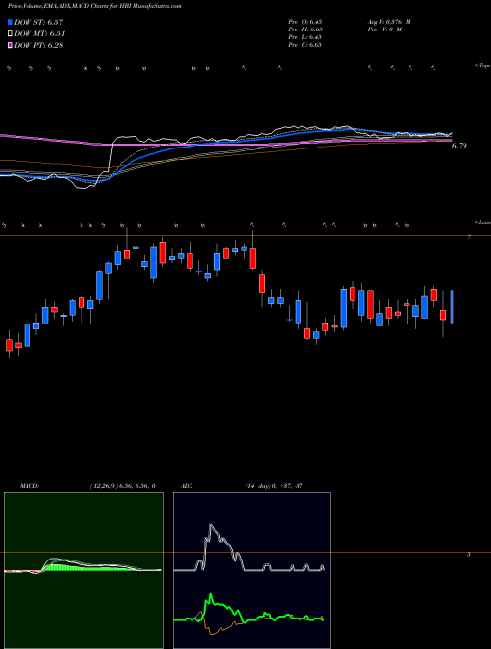Click the ADX '(14 day) 0, +37, -37' values
This screenshot has width=491, height=649.
coord(274,486)
